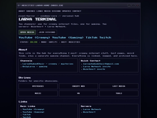Visit the large Twitch link
Viewport: 157px width, 118px height.
pos(105,38)
